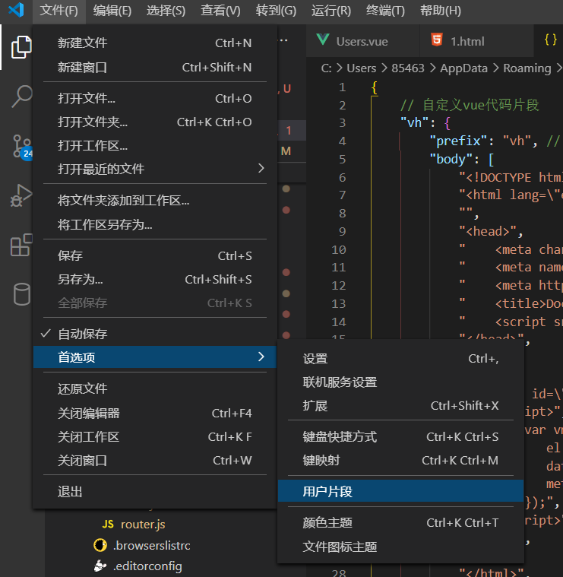Click 85463 in breadcrumb path
Viewport: 563px width, 577px height.
407,68
